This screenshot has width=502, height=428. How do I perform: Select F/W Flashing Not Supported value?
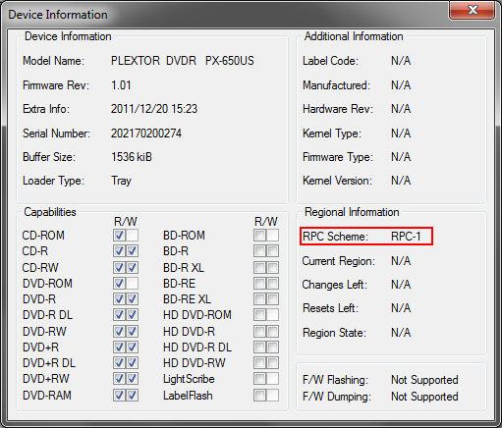[x=424, y=380]
